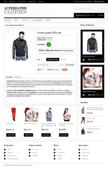
Task: Click the compare bars icon
Action: pyautogui.click(x=65, y=59)
